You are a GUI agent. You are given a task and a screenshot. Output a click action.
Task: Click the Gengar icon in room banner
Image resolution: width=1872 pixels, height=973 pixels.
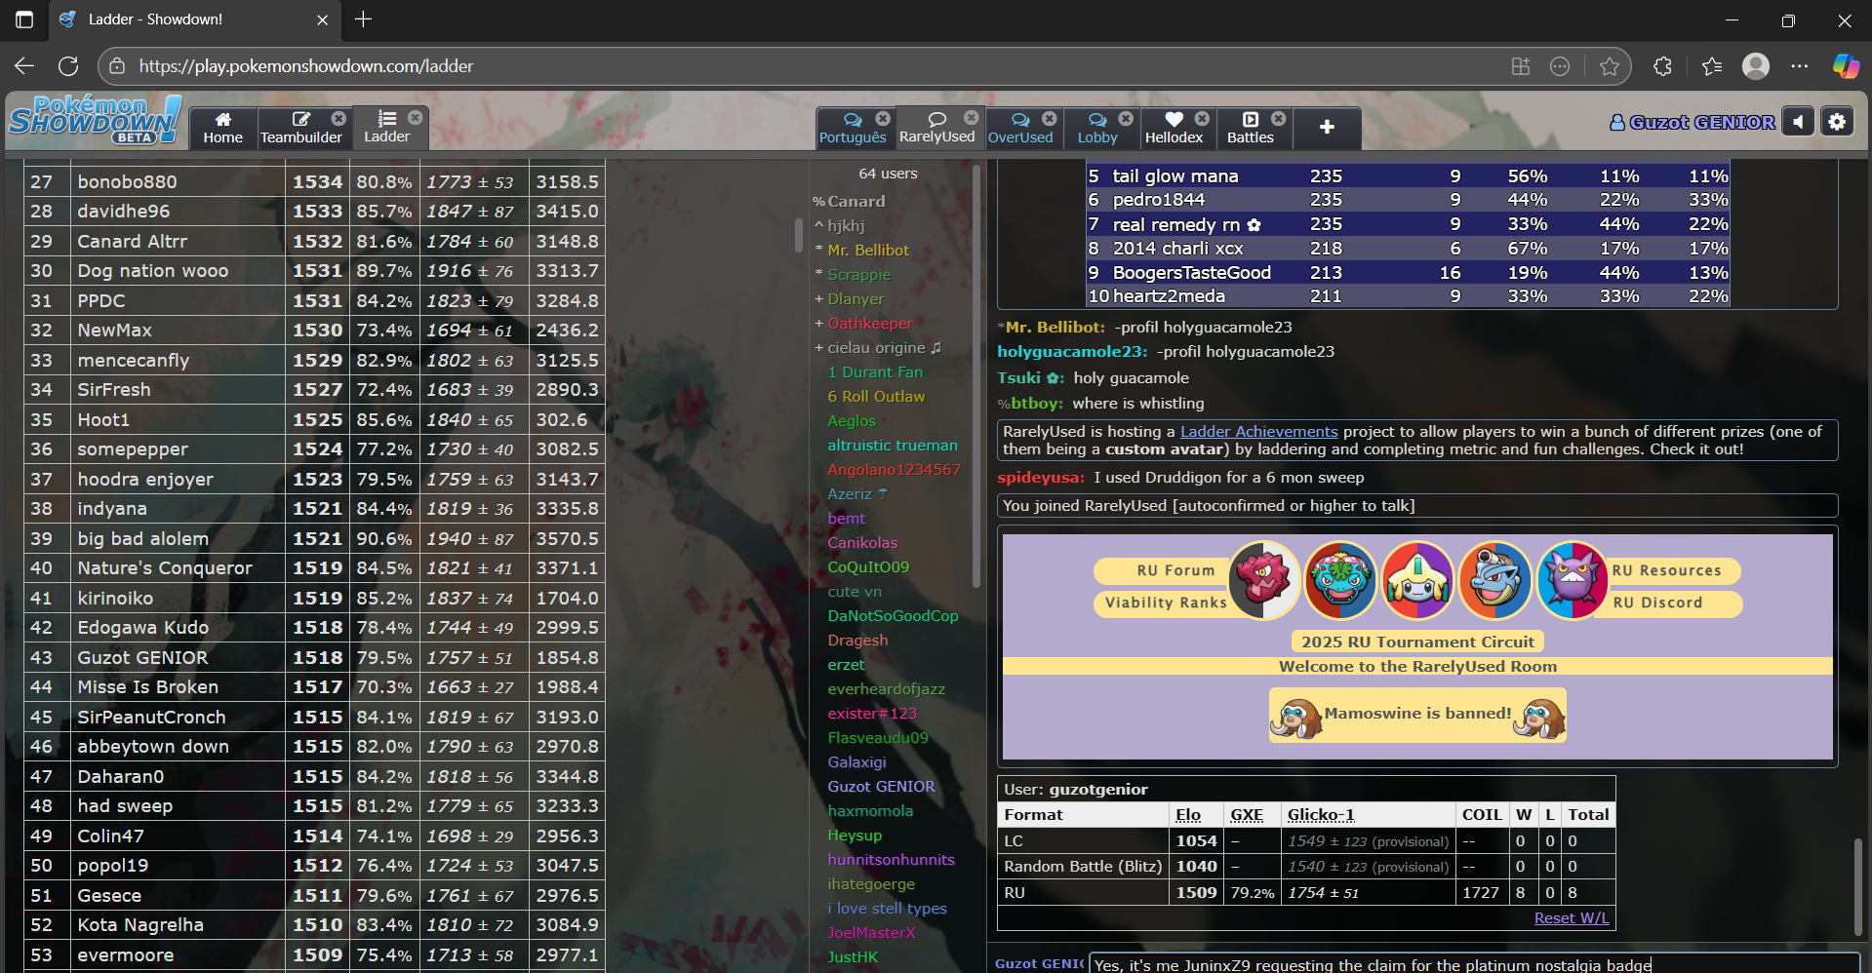1572,581
